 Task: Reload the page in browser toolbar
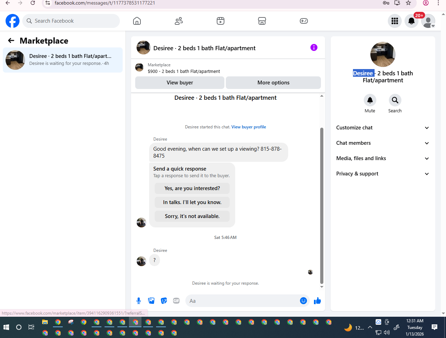tap(33, 3)
